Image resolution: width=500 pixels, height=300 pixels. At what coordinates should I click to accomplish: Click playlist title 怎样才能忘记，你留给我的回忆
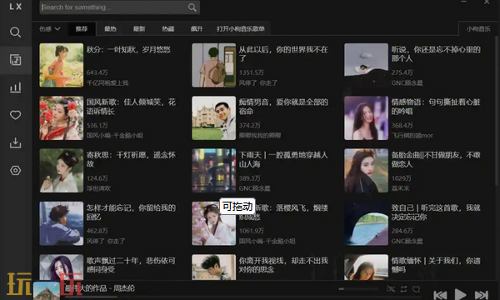[x=131, y=212]
